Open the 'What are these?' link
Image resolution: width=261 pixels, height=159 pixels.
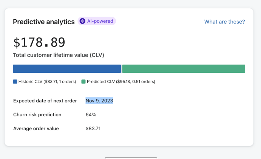224,22
